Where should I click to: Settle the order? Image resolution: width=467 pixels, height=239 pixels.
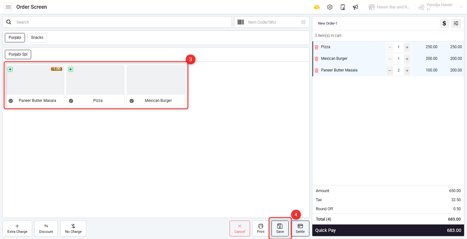click(300, 229)
